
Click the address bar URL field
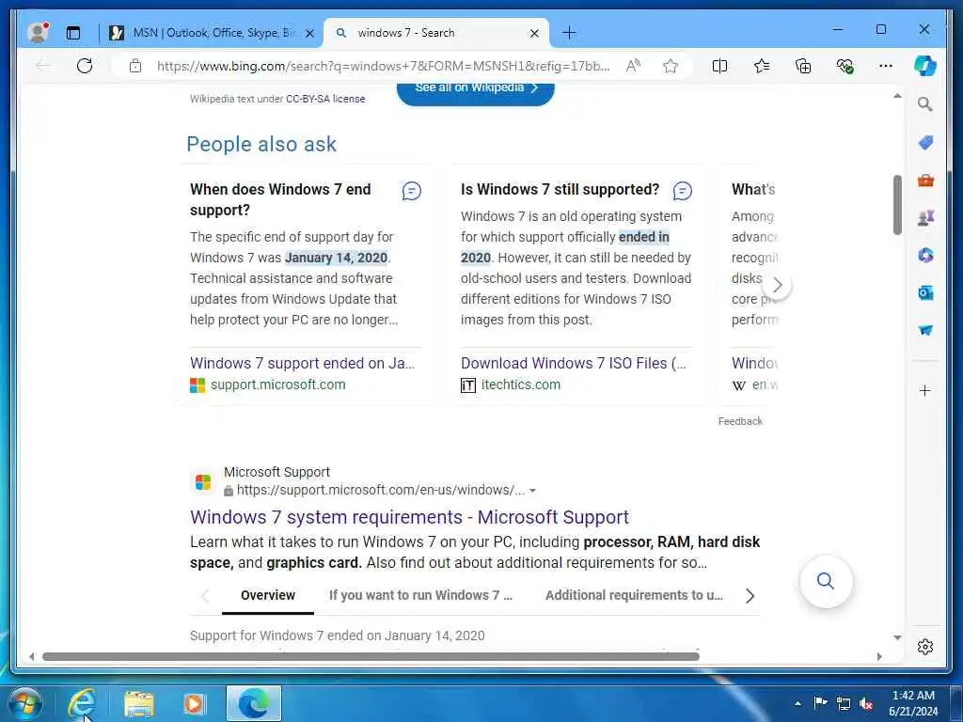click(384, 66)
